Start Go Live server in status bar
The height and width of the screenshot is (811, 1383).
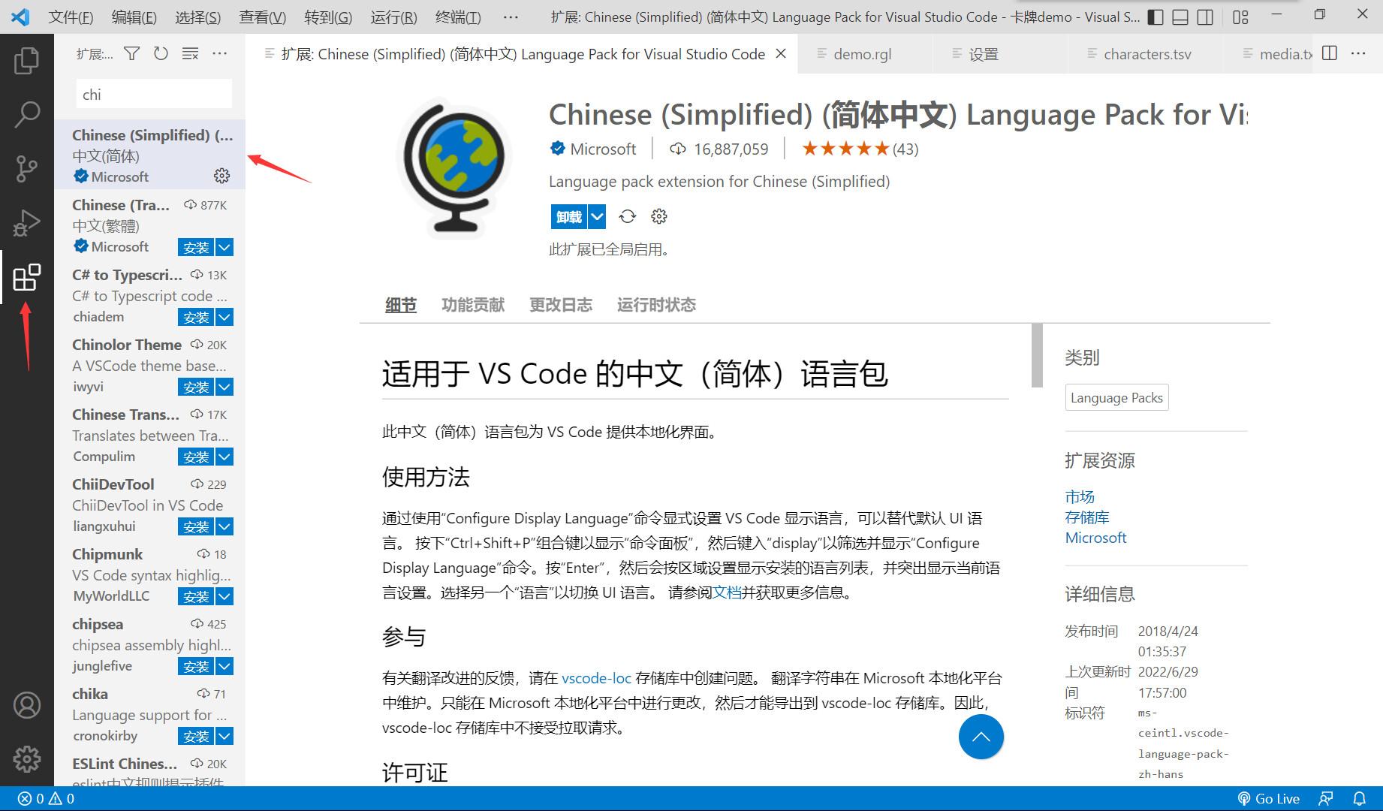point(1268,798)
